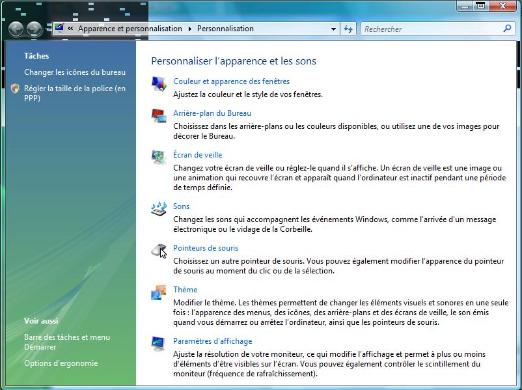The height and width of the screenshot is (390, 522).
Task: Open the double chevron breadcrumb overflow
Action: (70, 29)
